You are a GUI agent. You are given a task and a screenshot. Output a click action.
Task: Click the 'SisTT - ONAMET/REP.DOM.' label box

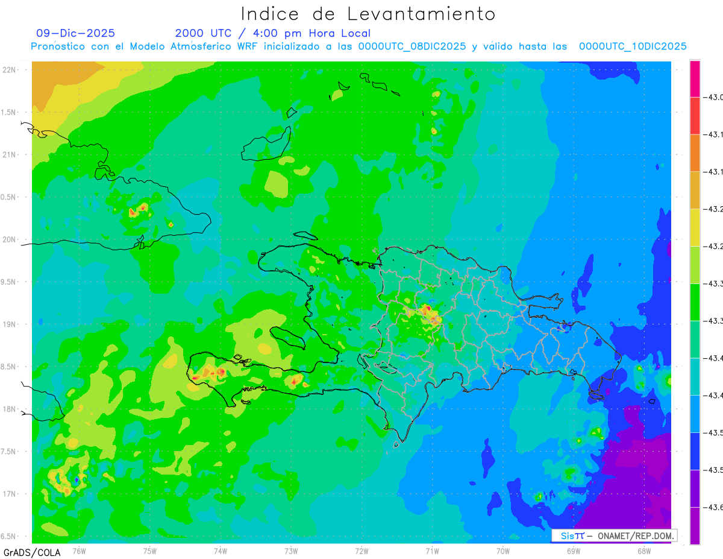tap(615, 535)
